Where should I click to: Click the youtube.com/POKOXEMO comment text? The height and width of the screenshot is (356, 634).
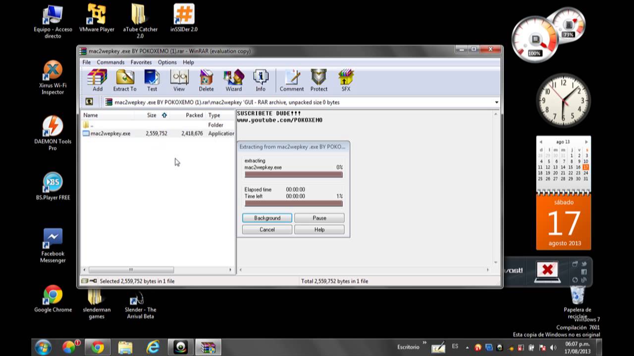pyautogui.click(x=280, y=120)
